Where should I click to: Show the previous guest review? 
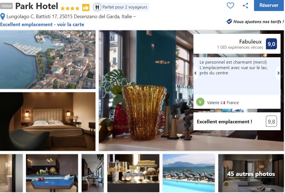(195, 73)
